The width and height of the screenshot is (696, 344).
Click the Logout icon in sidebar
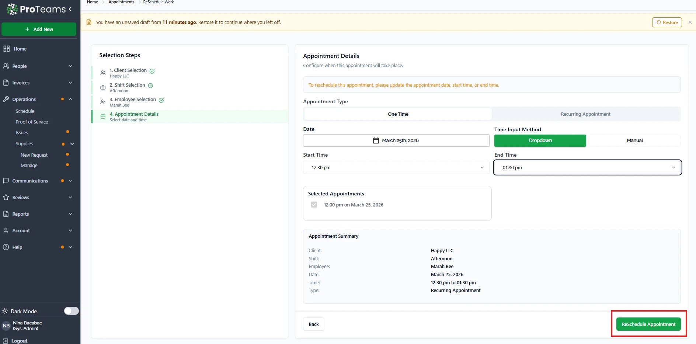[6, 341]
